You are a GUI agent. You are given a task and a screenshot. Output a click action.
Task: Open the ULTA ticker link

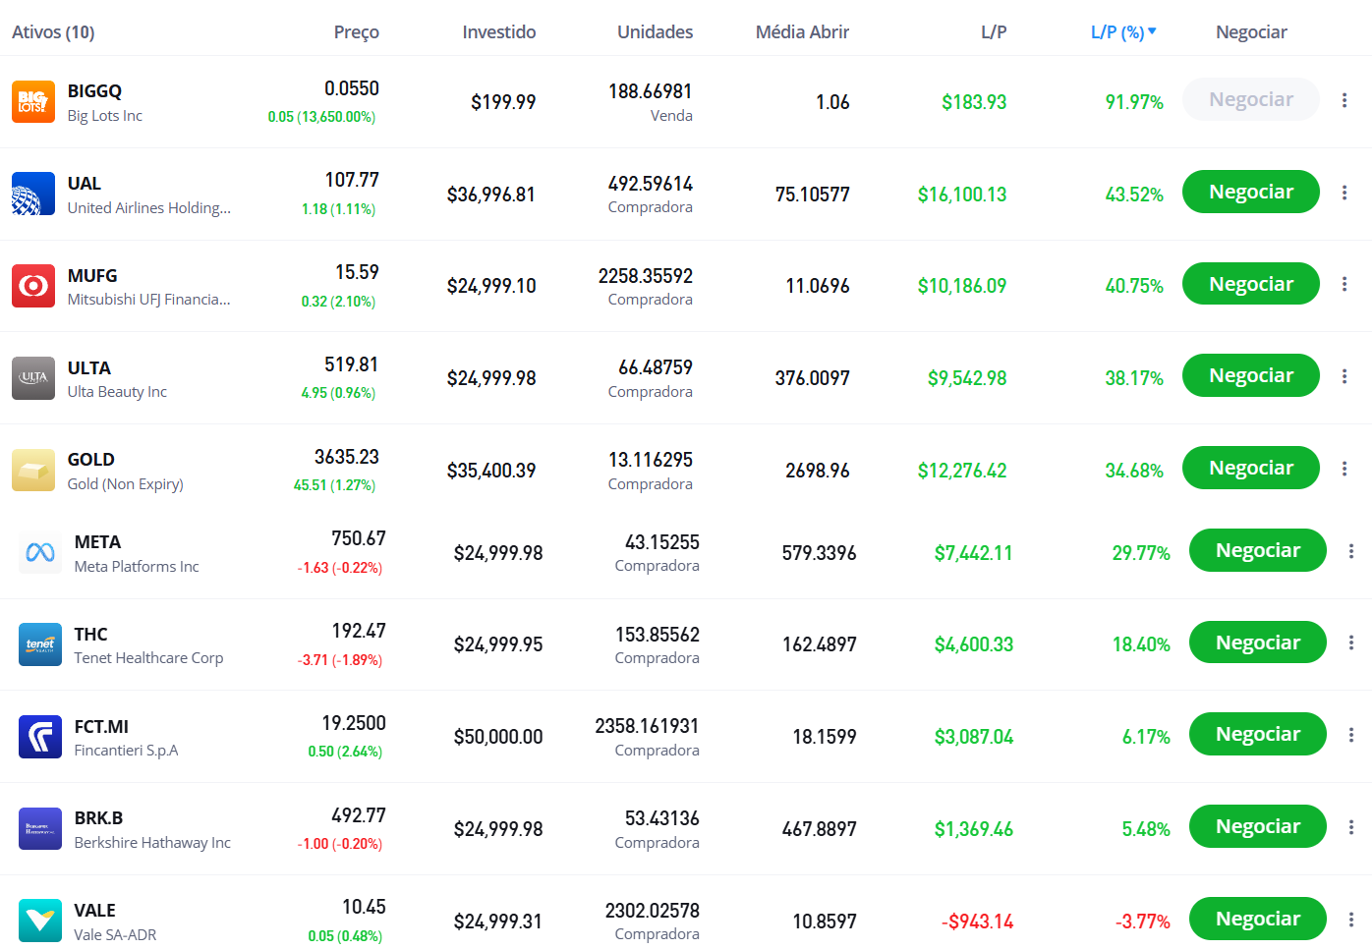[89, 368]
